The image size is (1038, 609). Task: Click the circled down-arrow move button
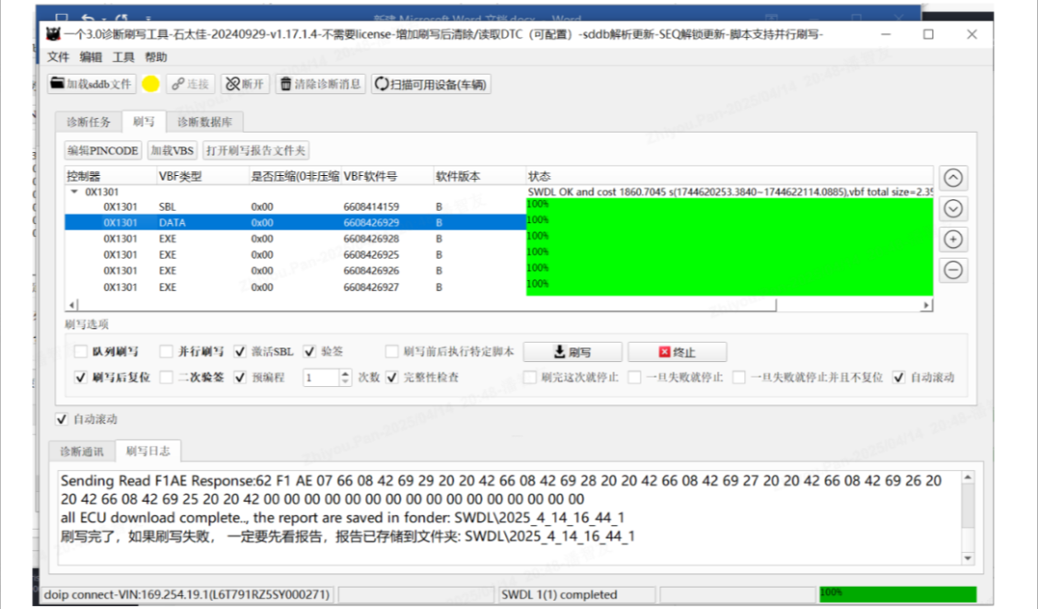953,208
